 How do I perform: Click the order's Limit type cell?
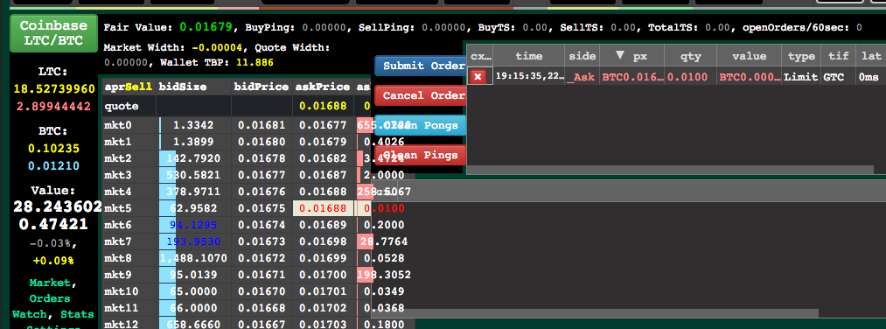click(x=801, y=76)
